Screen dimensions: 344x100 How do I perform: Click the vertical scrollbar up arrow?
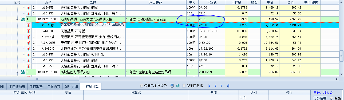[x=342, y=2]
